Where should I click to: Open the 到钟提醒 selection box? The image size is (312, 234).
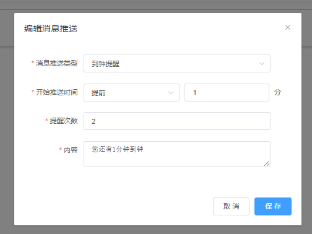point(177,64)
